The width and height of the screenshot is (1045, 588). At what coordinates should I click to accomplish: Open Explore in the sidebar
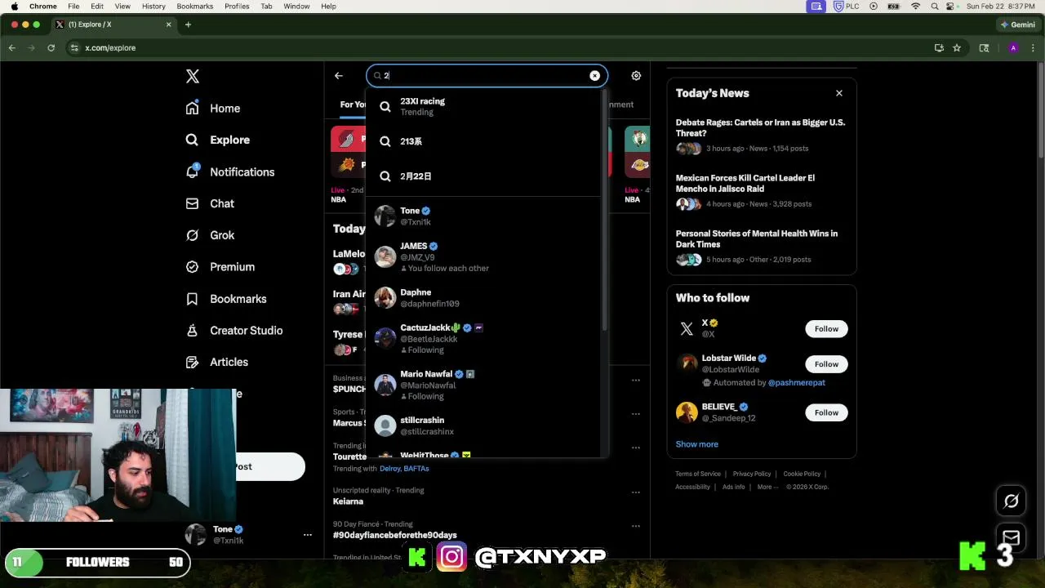(x=218, y=140)
